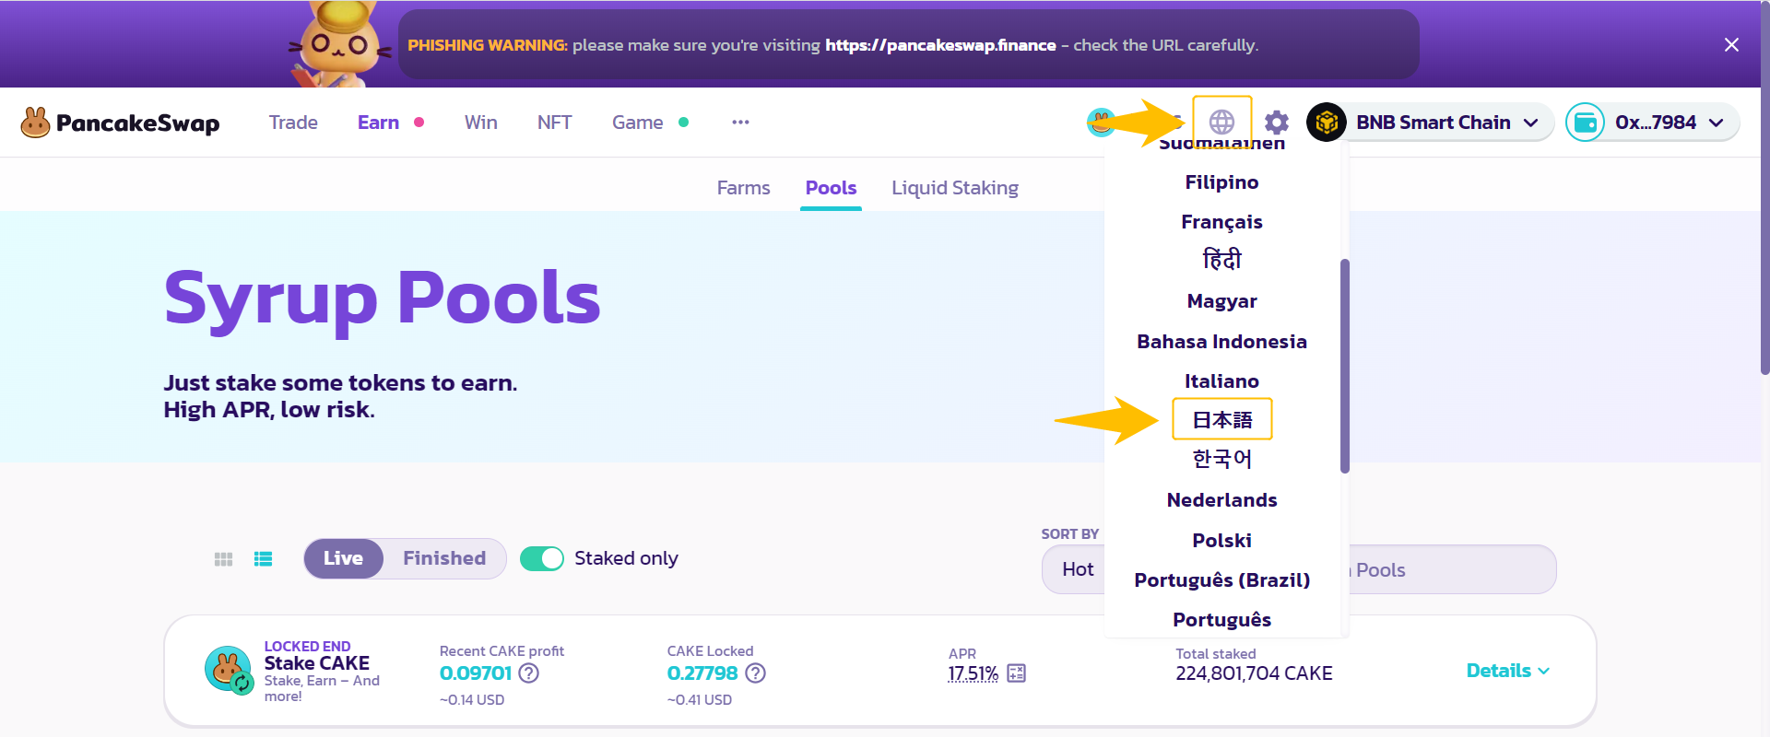Switch to the Farms tab

(x=743, y=188)
